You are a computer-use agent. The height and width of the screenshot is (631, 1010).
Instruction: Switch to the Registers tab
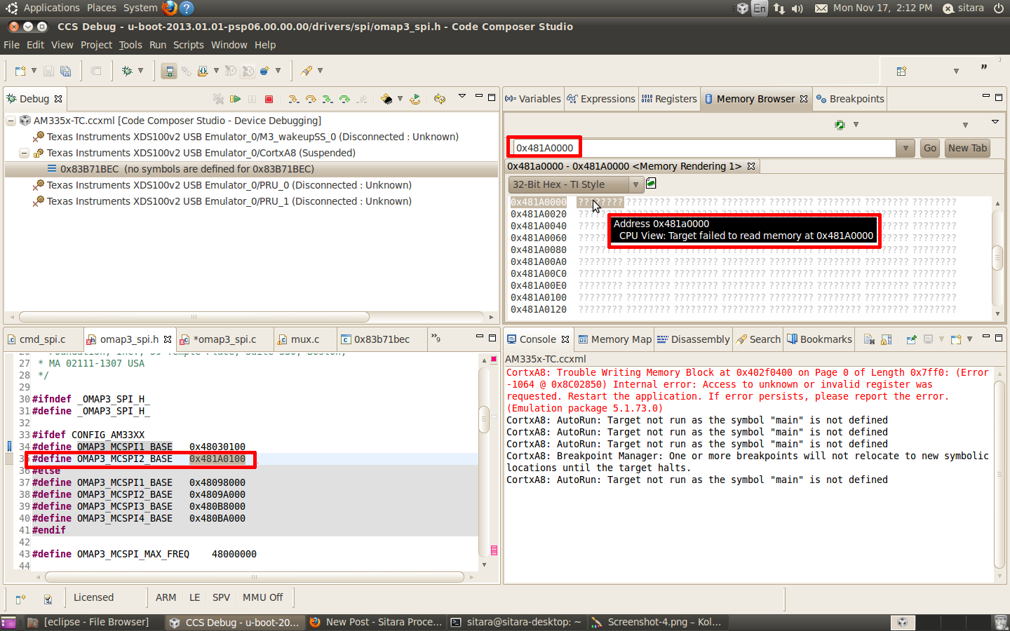669,99
